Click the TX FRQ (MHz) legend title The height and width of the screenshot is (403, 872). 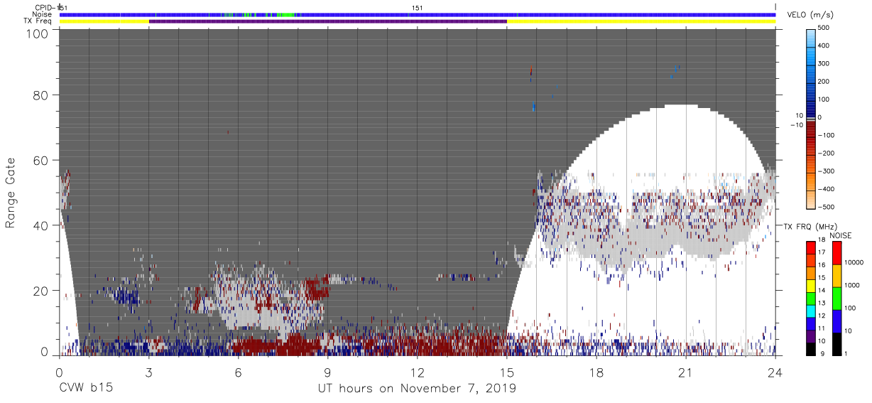coord(812,226)
